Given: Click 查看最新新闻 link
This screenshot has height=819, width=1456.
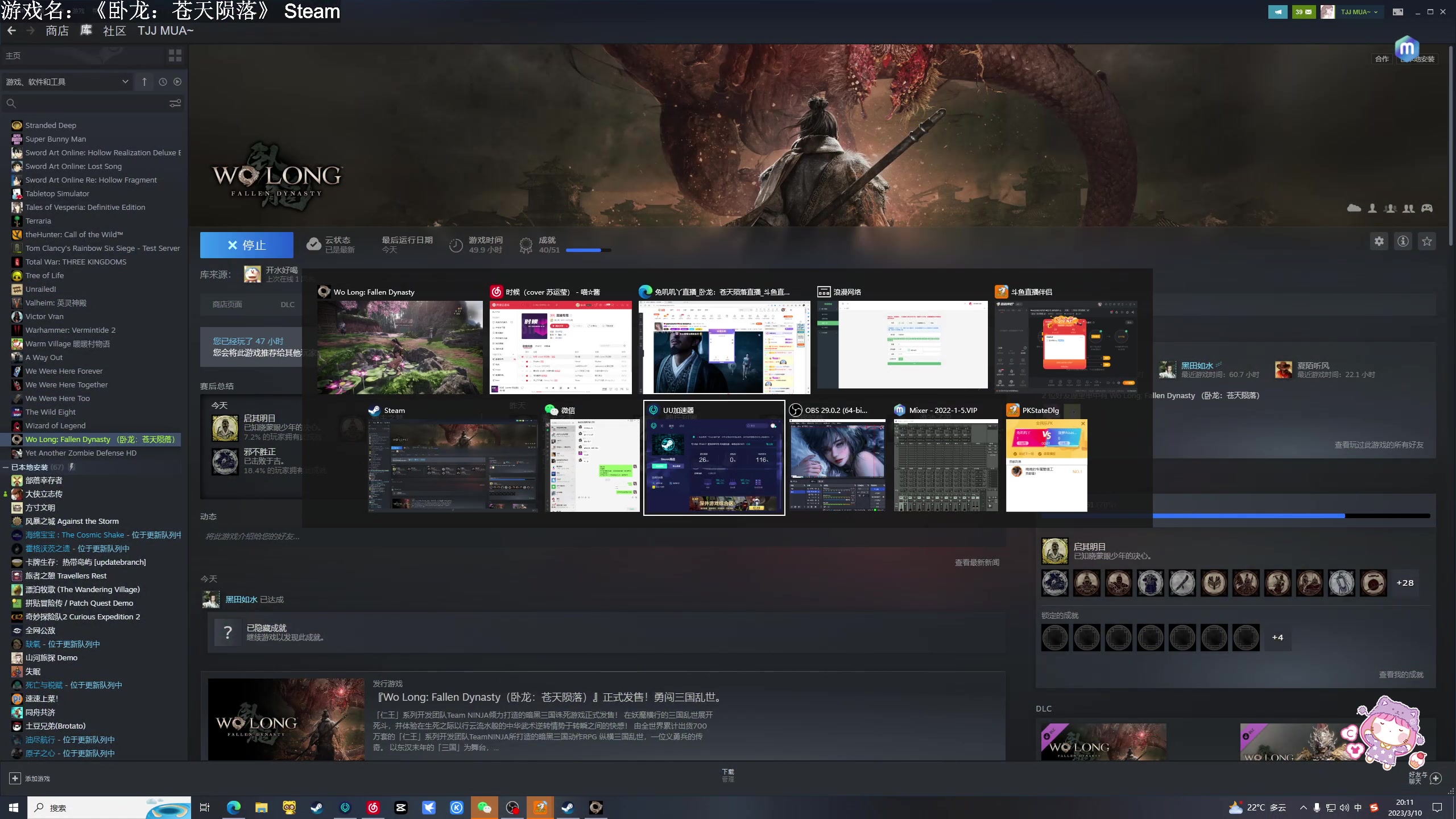Looking at the screenshot, I should point(977,562).
